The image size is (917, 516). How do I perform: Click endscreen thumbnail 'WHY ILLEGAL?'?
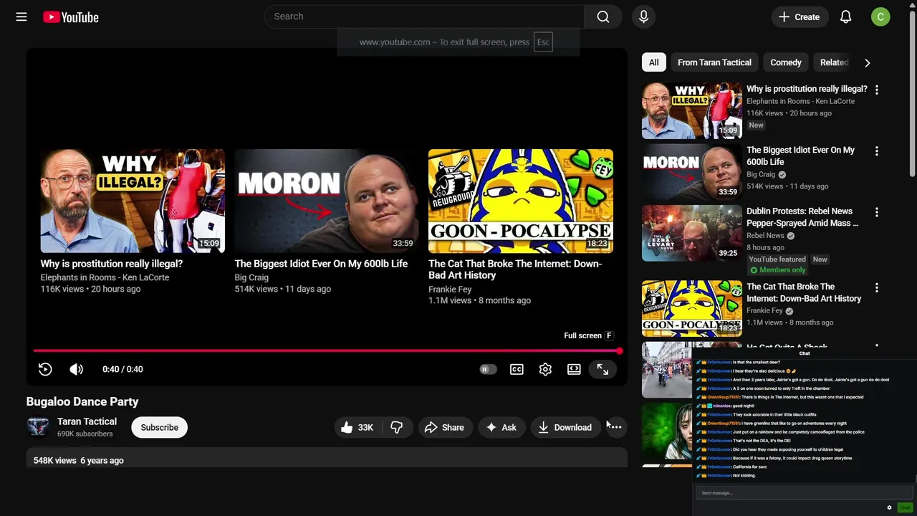tap(133, 201)
